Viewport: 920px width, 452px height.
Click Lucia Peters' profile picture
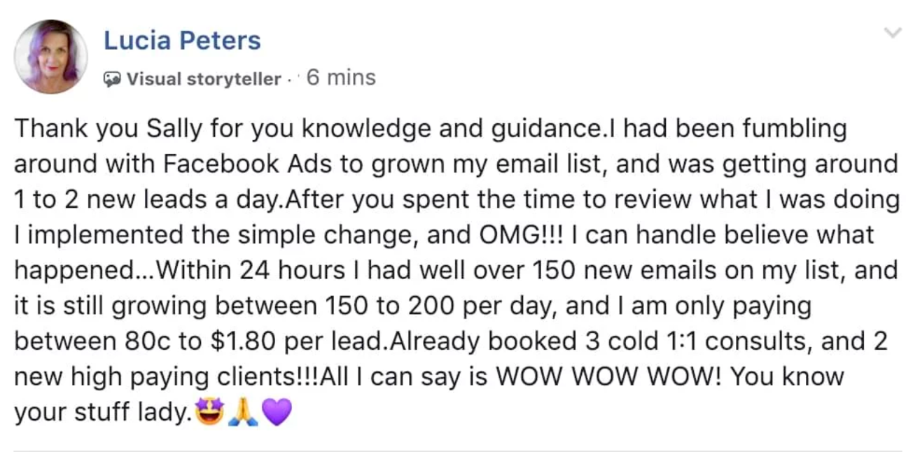pyautogui.click(x=50, y=57)
